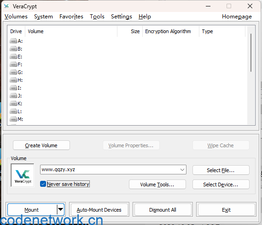The width and height of the screenshot is (262, 225).
Task: Select drive M: icon in list
Action: coord(13,119)
